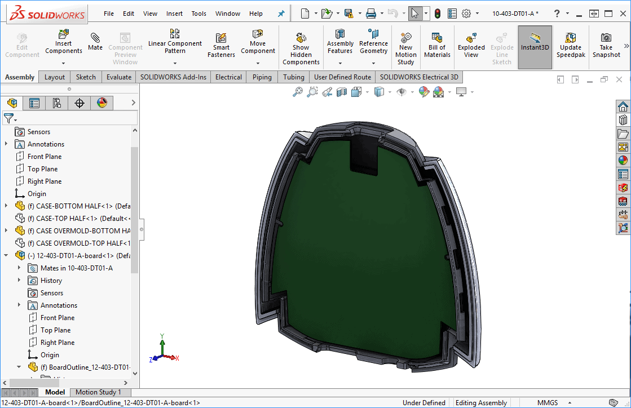Select Right Plane in feature tree

[45, 181]
